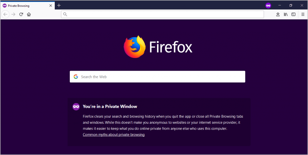The height and width of the screenshot is (155, 308).
Task: Open the hamburger application menu
Action: (x=303, y=14)
